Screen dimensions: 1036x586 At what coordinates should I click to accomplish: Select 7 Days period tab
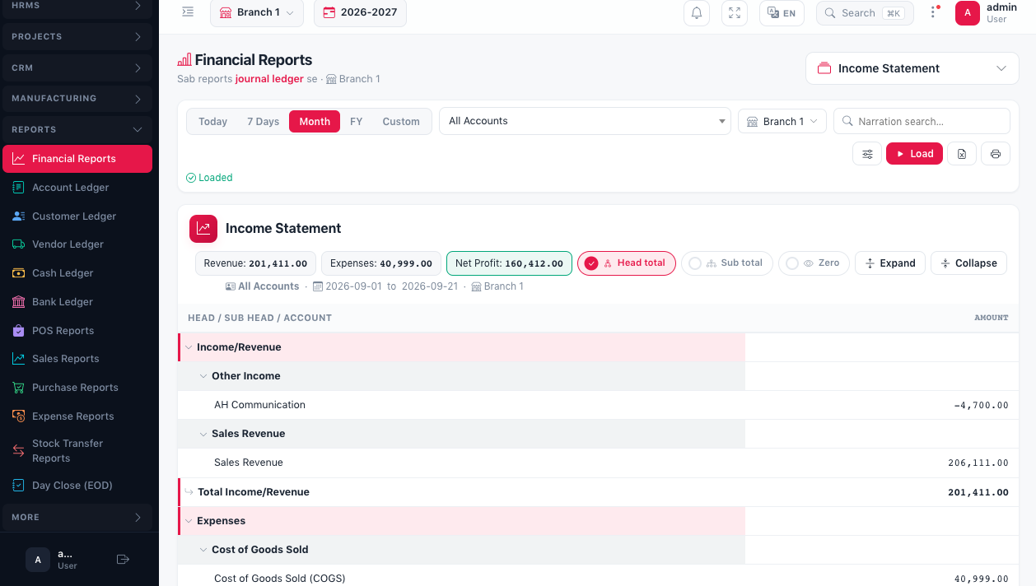click(263, 121)
